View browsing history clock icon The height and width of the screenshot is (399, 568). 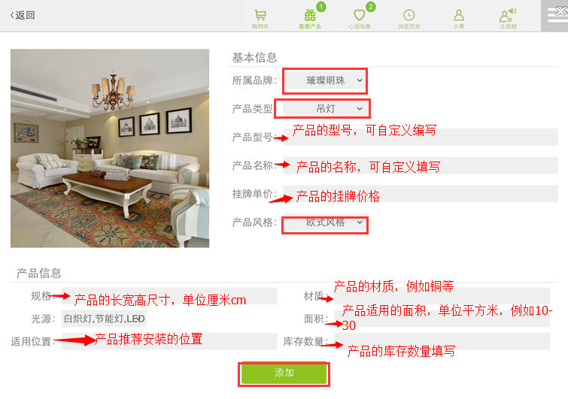(409, 15)
